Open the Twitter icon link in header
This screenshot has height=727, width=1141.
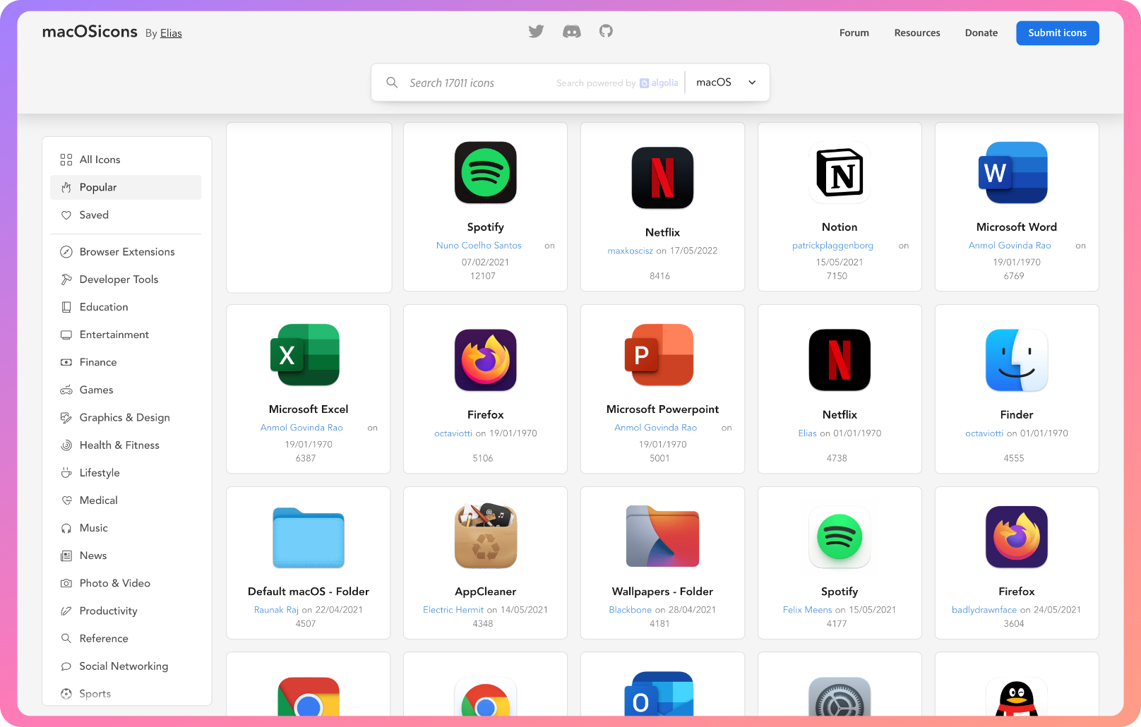point(536,31)
